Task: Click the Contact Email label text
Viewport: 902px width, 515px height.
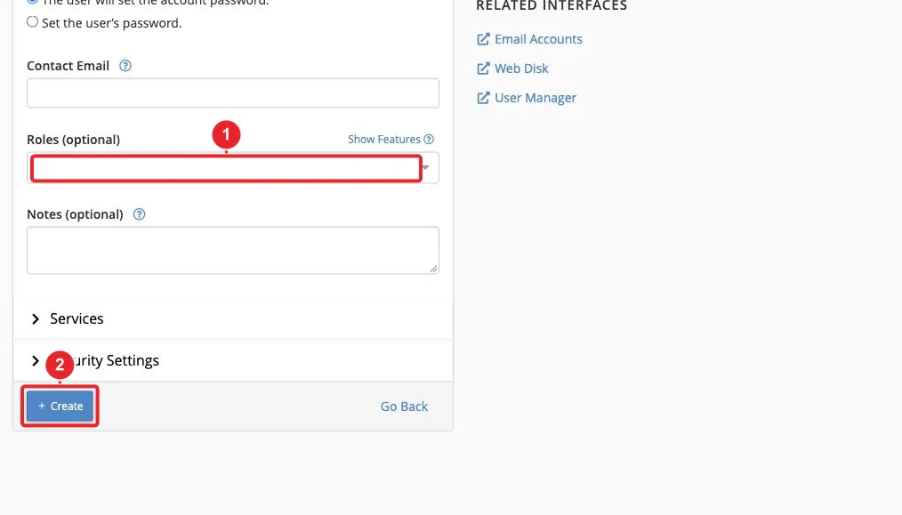Action: tap(68, 66)
